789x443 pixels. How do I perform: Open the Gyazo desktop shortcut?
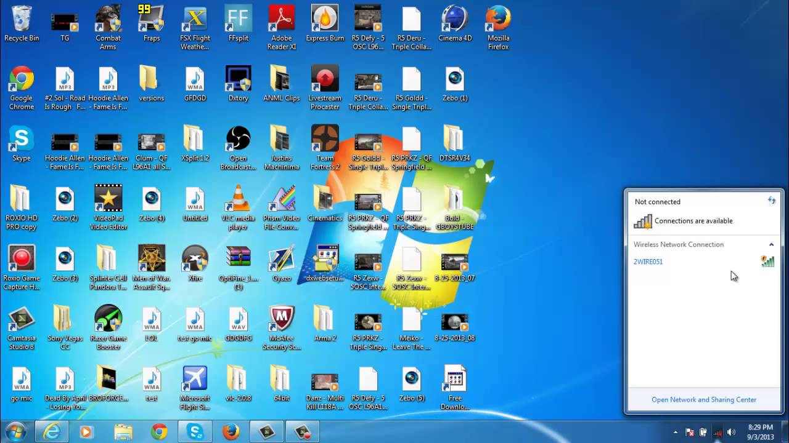click(282, 265)
